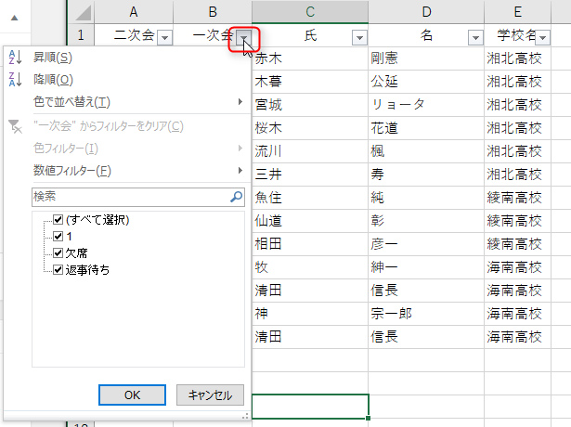Click the selected empty cell in column C
571x427 pixels.
[x=310, y=407]
